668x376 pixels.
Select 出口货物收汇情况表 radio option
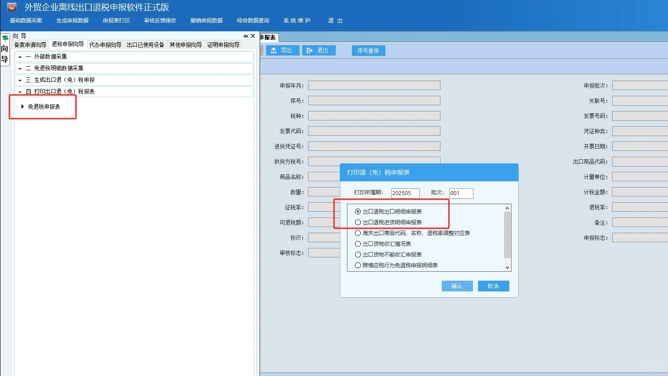pos(358,244)
